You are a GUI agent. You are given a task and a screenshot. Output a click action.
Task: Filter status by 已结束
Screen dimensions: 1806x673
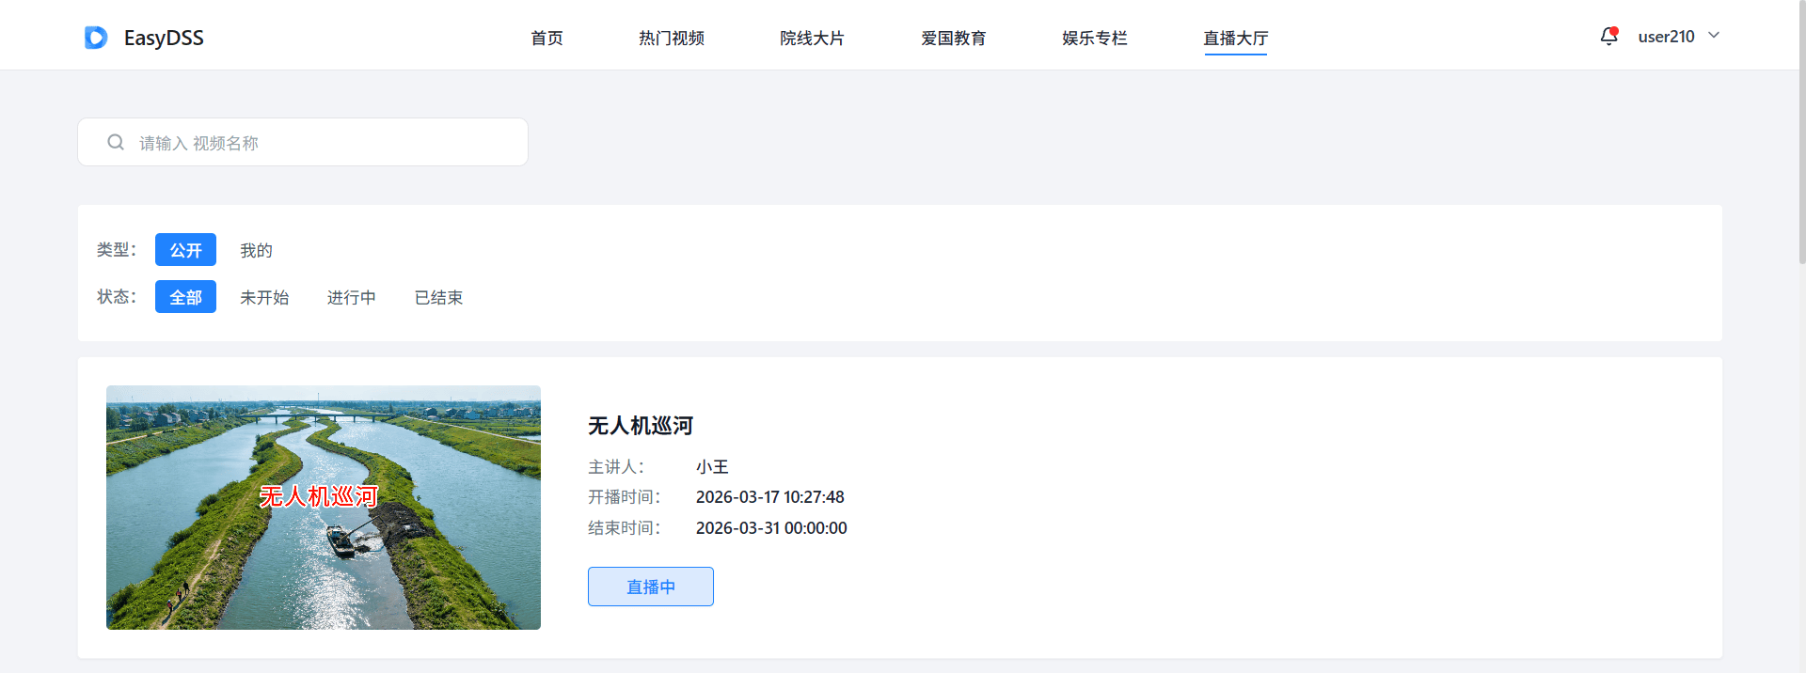click(438, 297)
